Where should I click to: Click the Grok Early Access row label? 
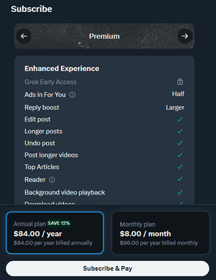50,82
